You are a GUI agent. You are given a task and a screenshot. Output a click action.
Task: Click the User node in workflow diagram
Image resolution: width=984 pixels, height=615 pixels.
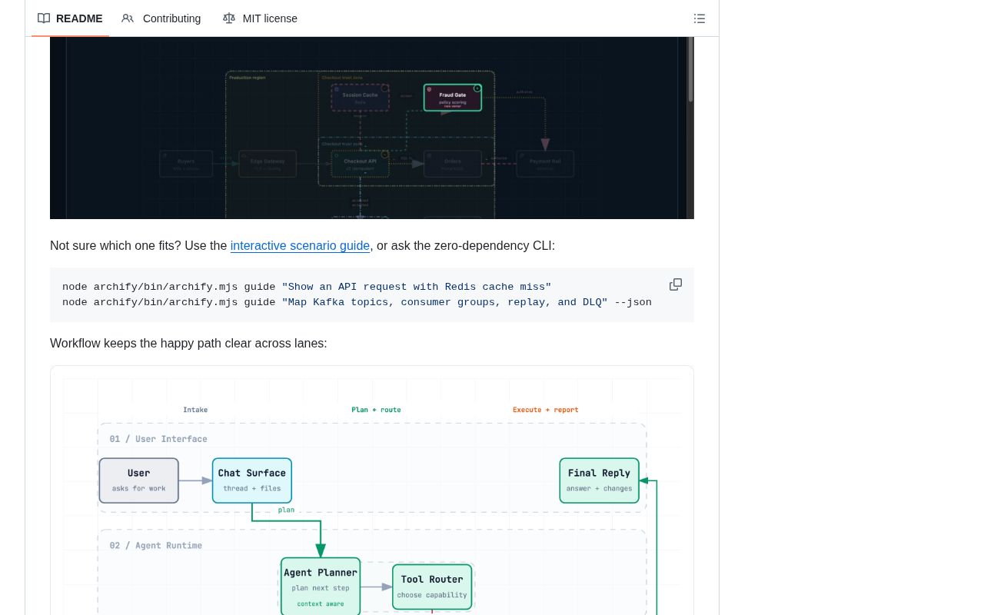[x=139, y=480]
